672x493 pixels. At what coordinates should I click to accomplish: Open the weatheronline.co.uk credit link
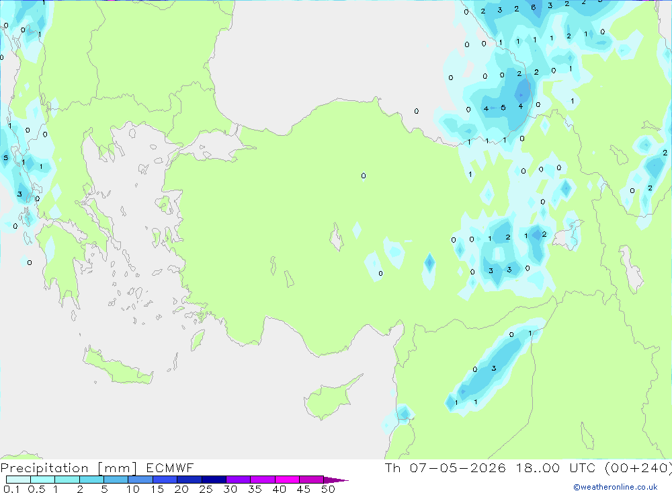click(x=616, y=487)
